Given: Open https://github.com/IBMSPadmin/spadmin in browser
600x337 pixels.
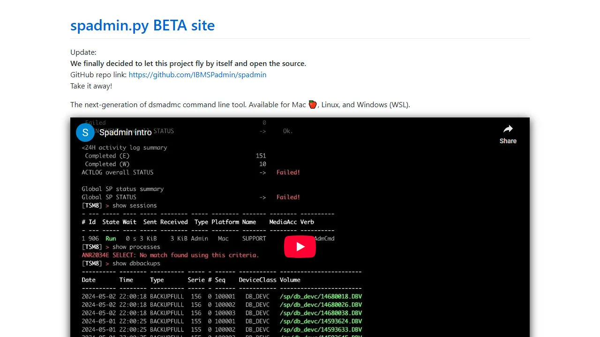Looking at the screenshot, I should pyautogui.click(x=197, y=74).
